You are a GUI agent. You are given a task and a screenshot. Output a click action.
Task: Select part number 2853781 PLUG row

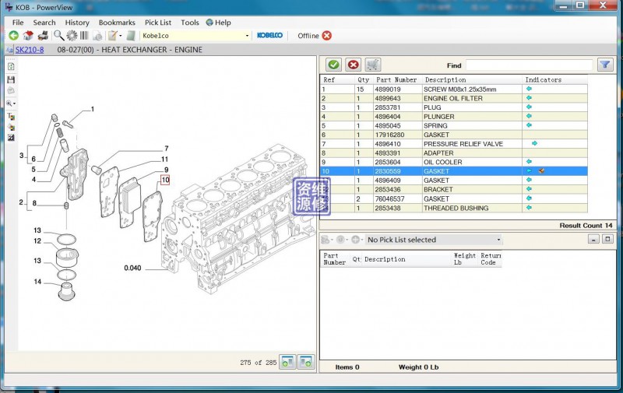click(454, 107)
